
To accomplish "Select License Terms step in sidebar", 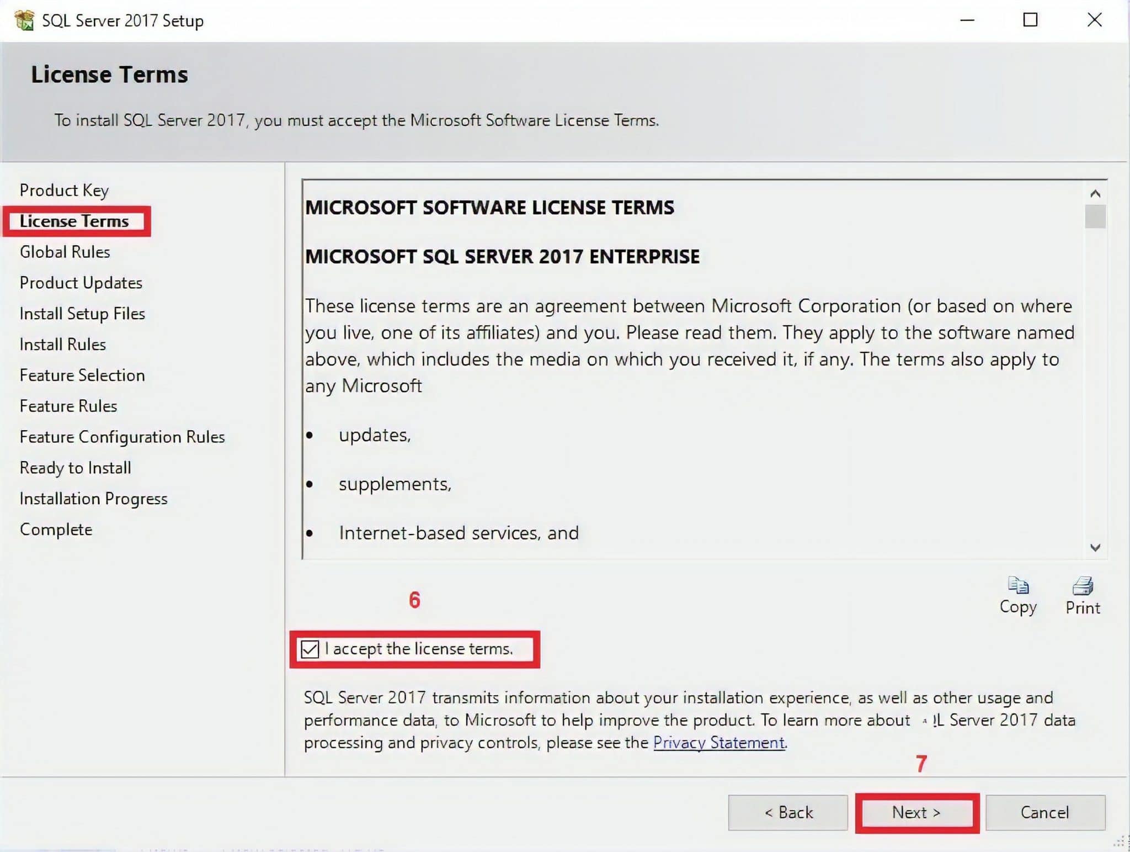I will pos(74,221).
